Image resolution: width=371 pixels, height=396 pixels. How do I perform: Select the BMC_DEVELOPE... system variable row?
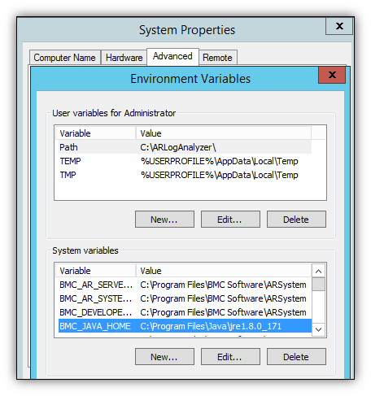coord(185,312)
